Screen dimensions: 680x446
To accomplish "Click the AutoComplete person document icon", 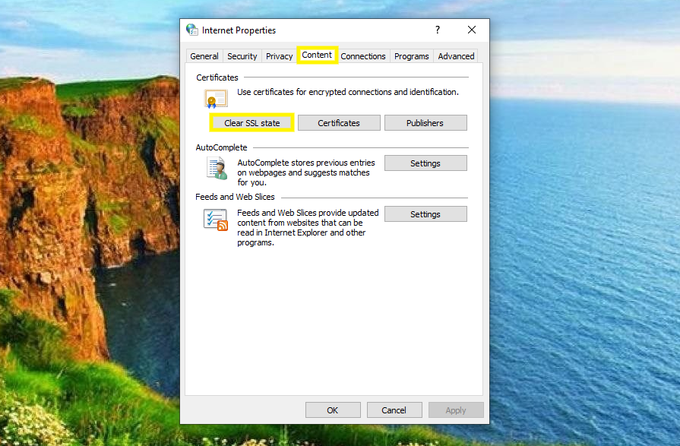I will click(217, 169).
